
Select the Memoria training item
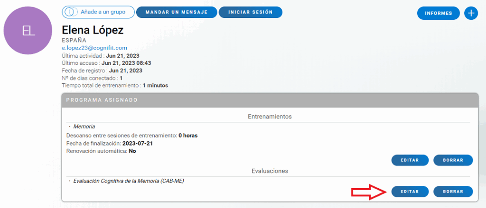[x=84, y=127]
